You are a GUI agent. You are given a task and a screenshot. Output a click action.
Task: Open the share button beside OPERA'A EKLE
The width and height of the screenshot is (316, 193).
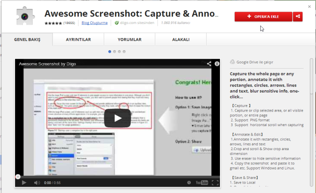point(298,17)
